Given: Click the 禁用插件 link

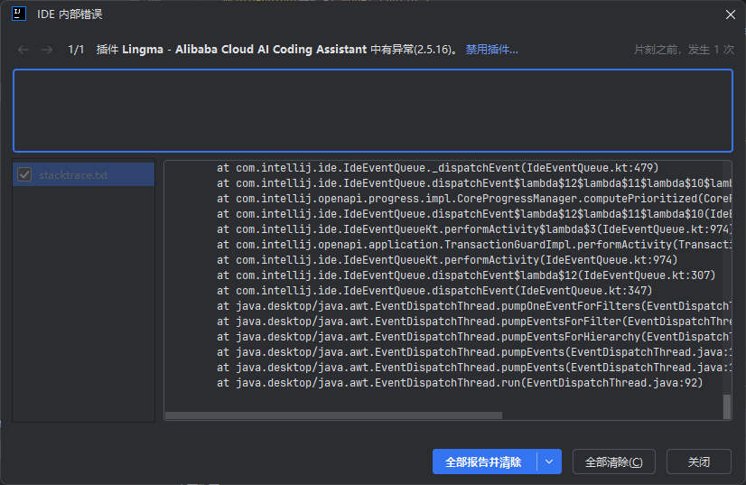Looking at the screenshot, I should 491,50.
